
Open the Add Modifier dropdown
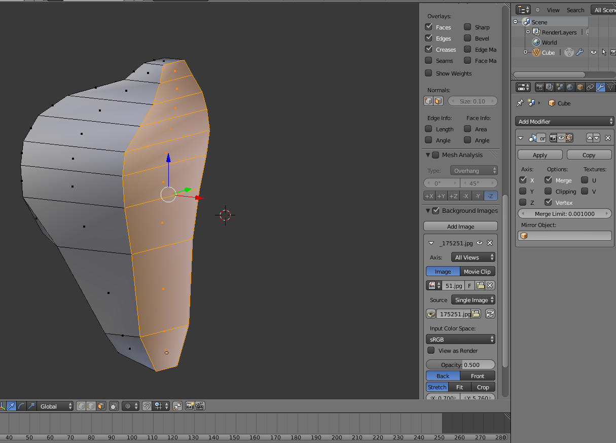coord(565,122)
